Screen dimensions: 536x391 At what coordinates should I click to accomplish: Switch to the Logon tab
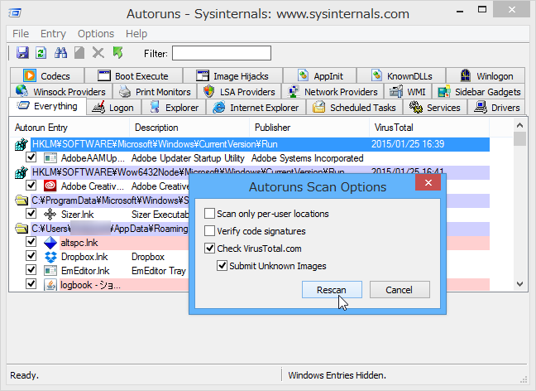pos(114,107)
